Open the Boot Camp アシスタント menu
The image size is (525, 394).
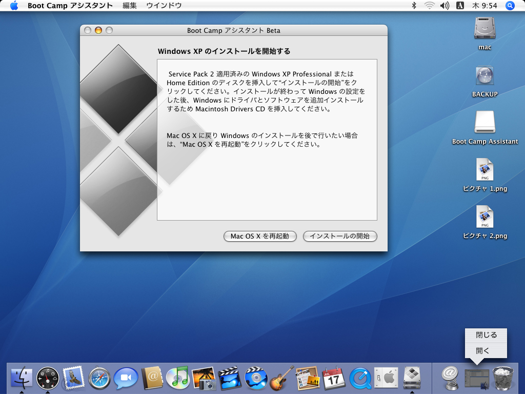pos(69,6)
